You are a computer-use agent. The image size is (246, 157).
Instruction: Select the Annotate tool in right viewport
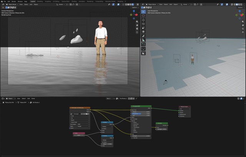tap(143, 36)
